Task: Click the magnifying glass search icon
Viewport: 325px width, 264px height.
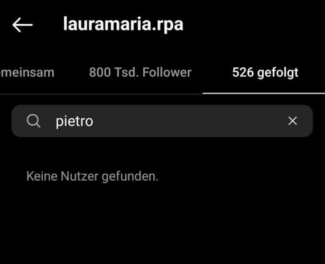Action: 33,121
